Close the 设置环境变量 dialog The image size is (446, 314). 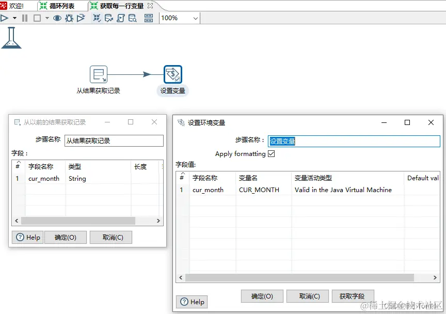431,122
